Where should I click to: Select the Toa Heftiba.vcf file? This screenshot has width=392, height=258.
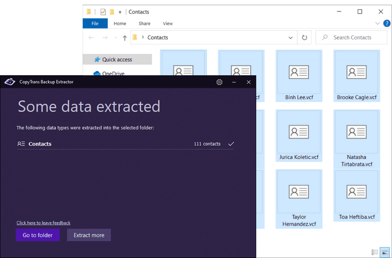tap(357, 195)
